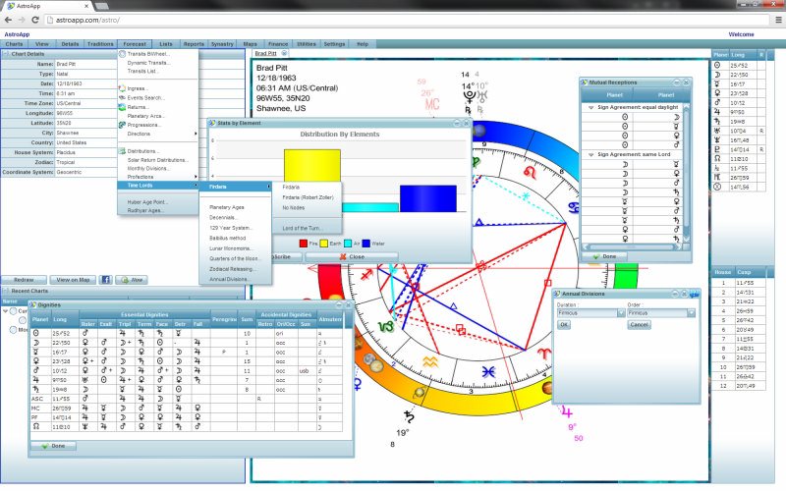The height and width of the screenshot is (491, 786).
Task: Select the radio button in Recent Charts
Action: coord(12,311)
